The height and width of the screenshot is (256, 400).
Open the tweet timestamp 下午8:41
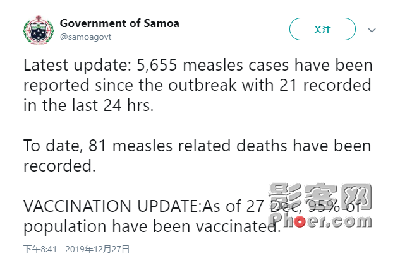40,249
